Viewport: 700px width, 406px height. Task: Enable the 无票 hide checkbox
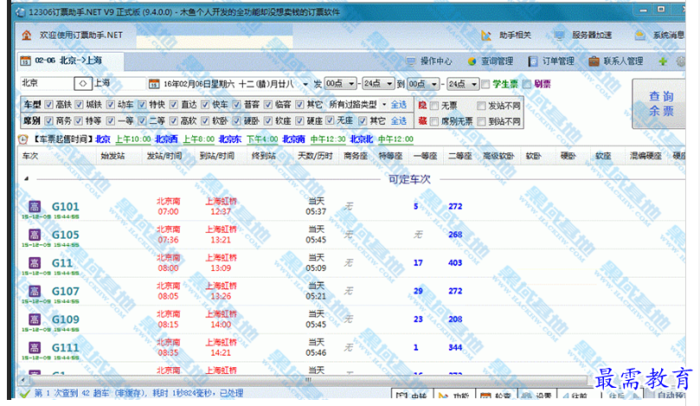434,106
